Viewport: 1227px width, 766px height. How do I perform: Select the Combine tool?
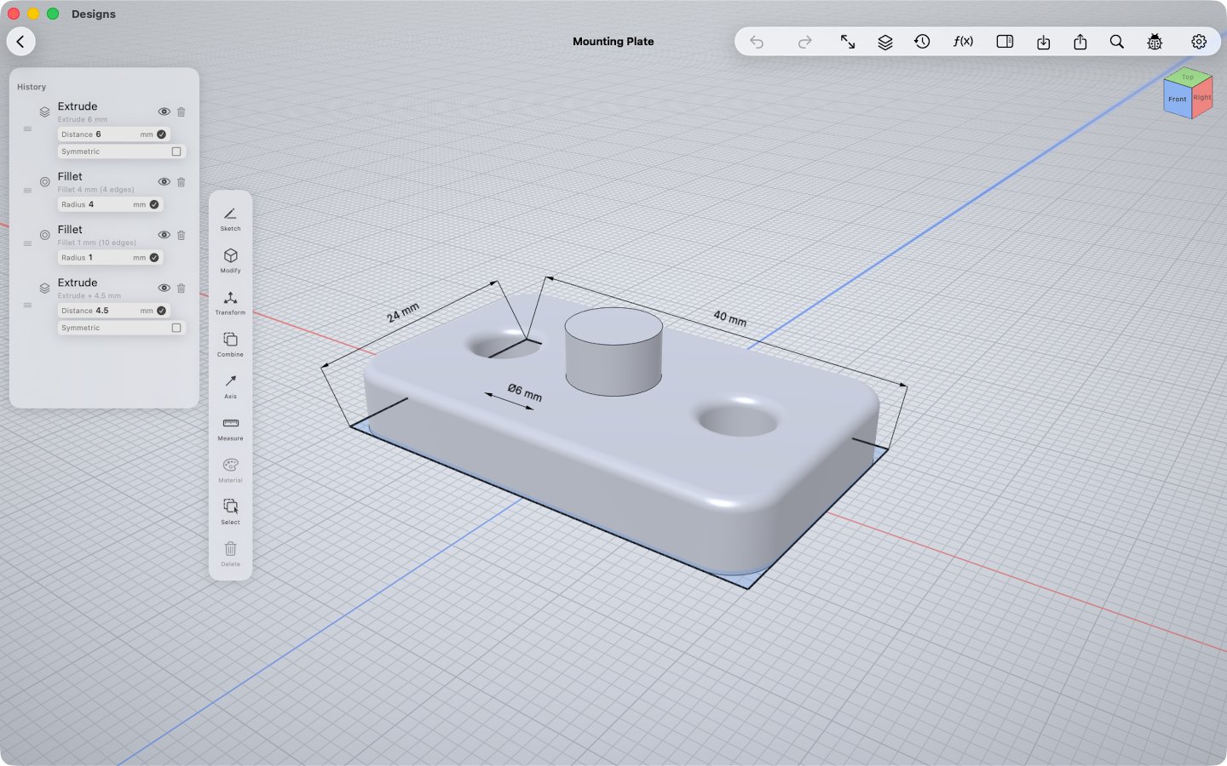tap(230, 344)
